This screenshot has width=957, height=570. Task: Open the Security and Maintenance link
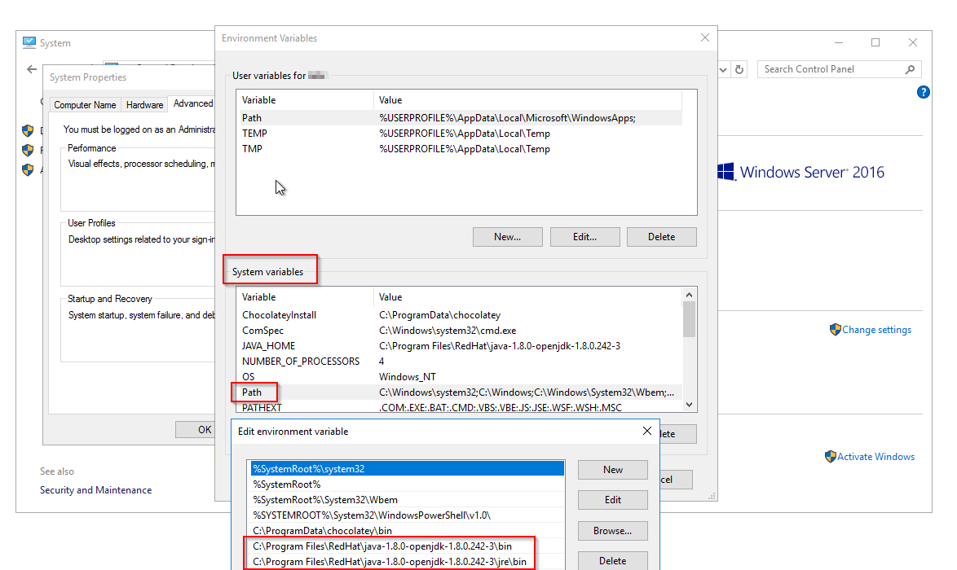point(95,490)
